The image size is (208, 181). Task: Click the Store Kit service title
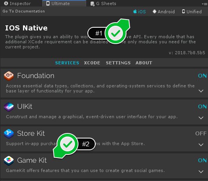[31, 133]
